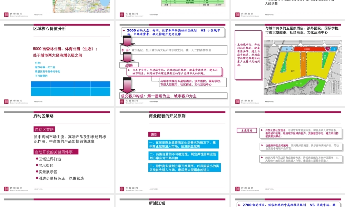Click the 立足于全市，主动城市化 strategy box
Image resolution: width=345 pixels, height=207 pixels.
tap(175, 71)
